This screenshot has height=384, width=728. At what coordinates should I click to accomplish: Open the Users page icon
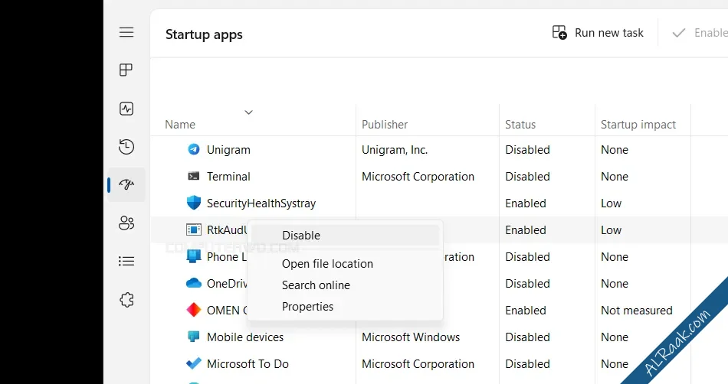tap(126, 223)
